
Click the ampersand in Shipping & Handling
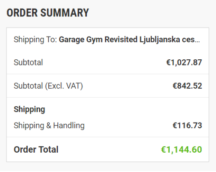tap(49, 126)
